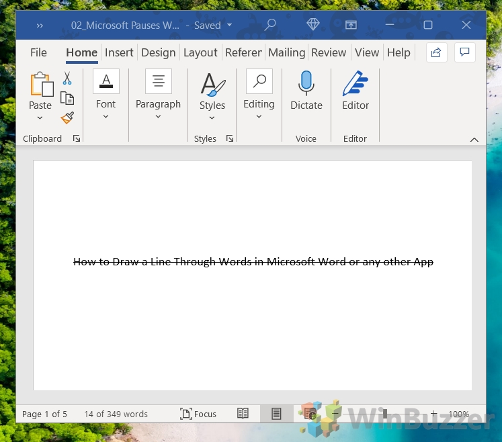Click the Editing magnifier icon
Image resolution: width=502 pixels, height=442 pixels.
click(x=259, y=81)
